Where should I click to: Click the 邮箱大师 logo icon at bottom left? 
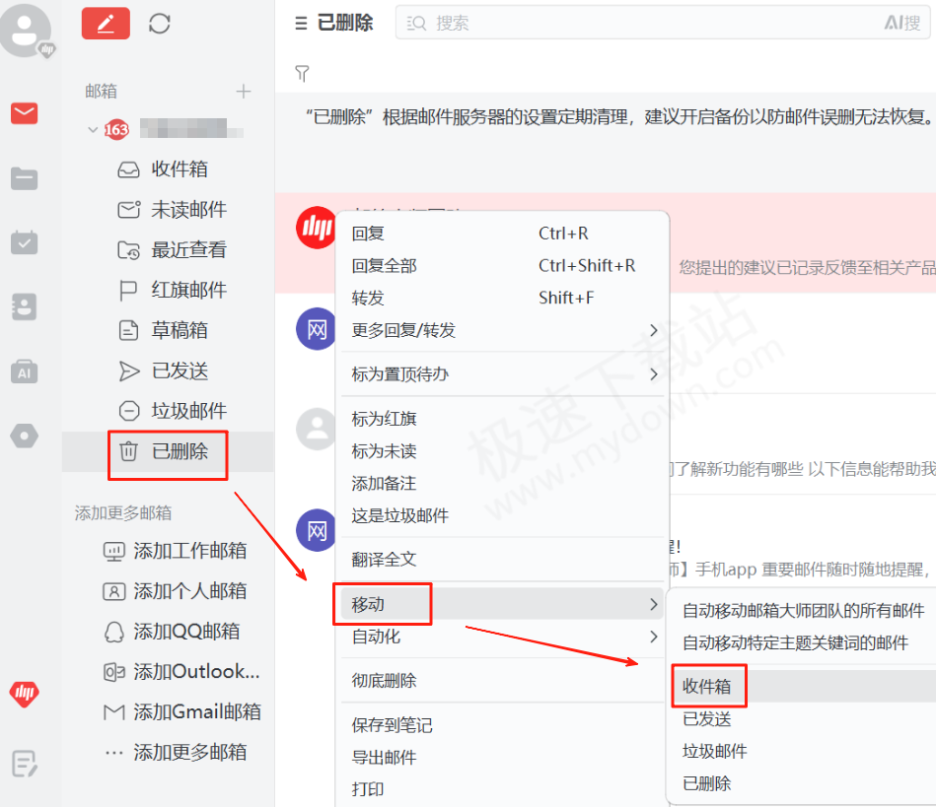tap(23, 694)
